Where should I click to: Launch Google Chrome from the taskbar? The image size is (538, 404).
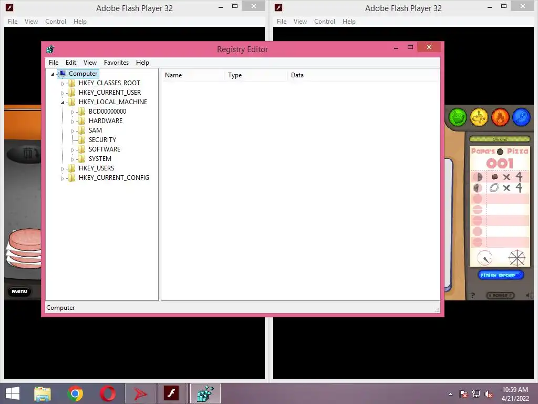75,393
